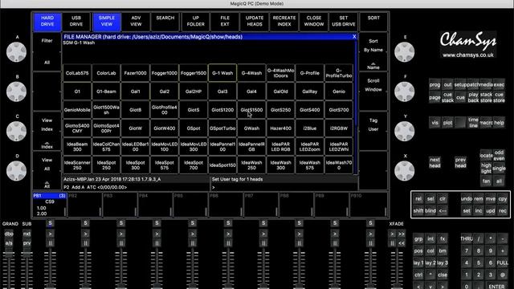The image size is (514, 289).
Task: Click the FULL key on keypad
Action: pyautogui.click(x=502, y=263)
